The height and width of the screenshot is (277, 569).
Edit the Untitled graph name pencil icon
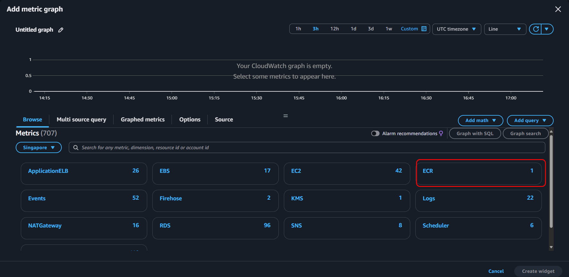(61, 30)
